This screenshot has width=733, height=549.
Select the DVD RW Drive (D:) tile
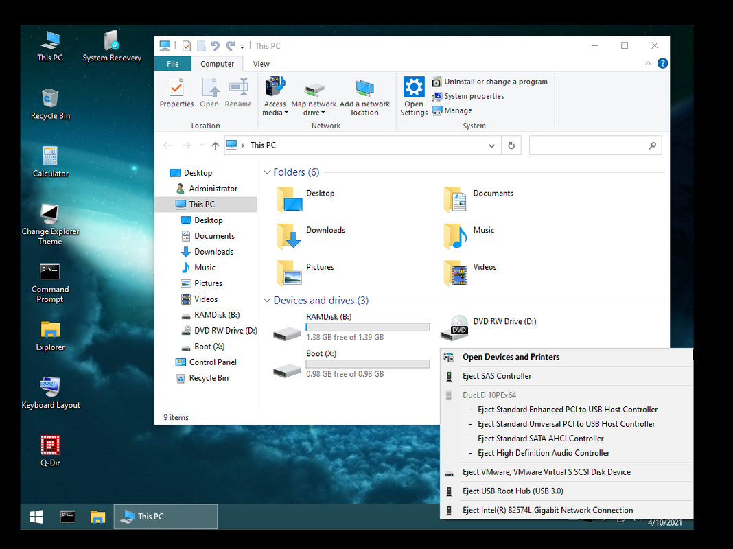pyautogui.click(x=489, y=327)
